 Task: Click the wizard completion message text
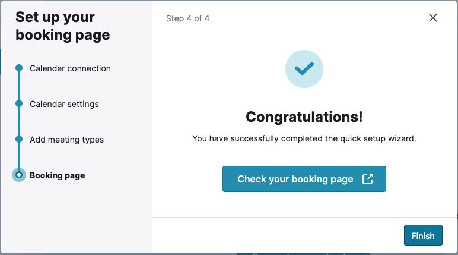pyautogui.click(x=304, y=138)
